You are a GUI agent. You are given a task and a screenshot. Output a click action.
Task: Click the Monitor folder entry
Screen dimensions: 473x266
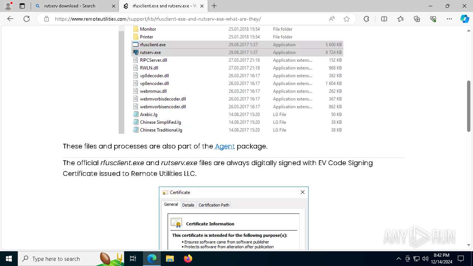point(148,29)
